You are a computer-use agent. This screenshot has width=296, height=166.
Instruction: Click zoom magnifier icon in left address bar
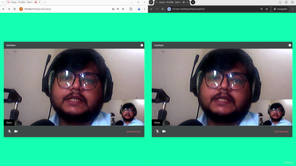(x=118, y=9)
